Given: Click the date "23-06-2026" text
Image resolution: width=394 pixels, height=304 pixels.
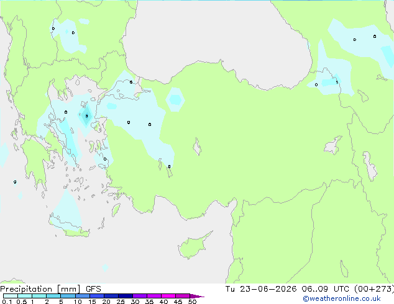Looking at the screenshot, I should pos(268,289).
